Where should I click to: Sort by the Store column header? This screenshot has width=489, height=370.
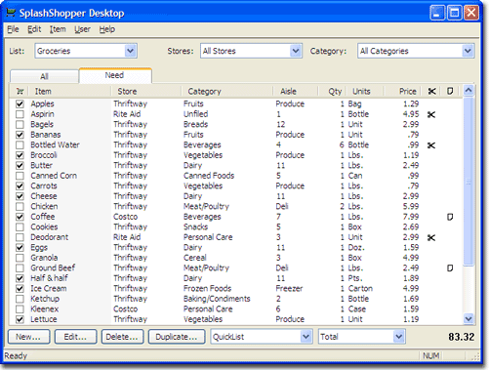(146, 92)
